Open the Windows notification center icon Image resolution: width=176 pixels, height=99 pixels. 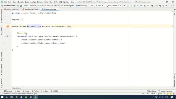point(172,97)
